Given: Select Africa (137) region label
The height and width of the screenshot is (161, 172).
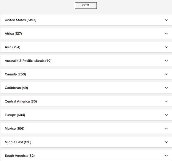Looking at the screenshot, I should pyautogui.click(x=13, y=34).
